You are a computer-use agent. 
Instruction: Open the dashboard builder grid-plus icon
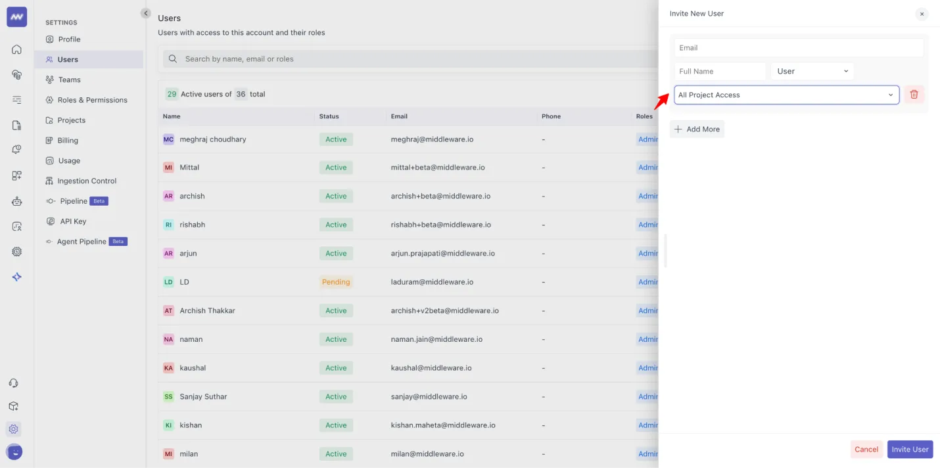point(16,175)
